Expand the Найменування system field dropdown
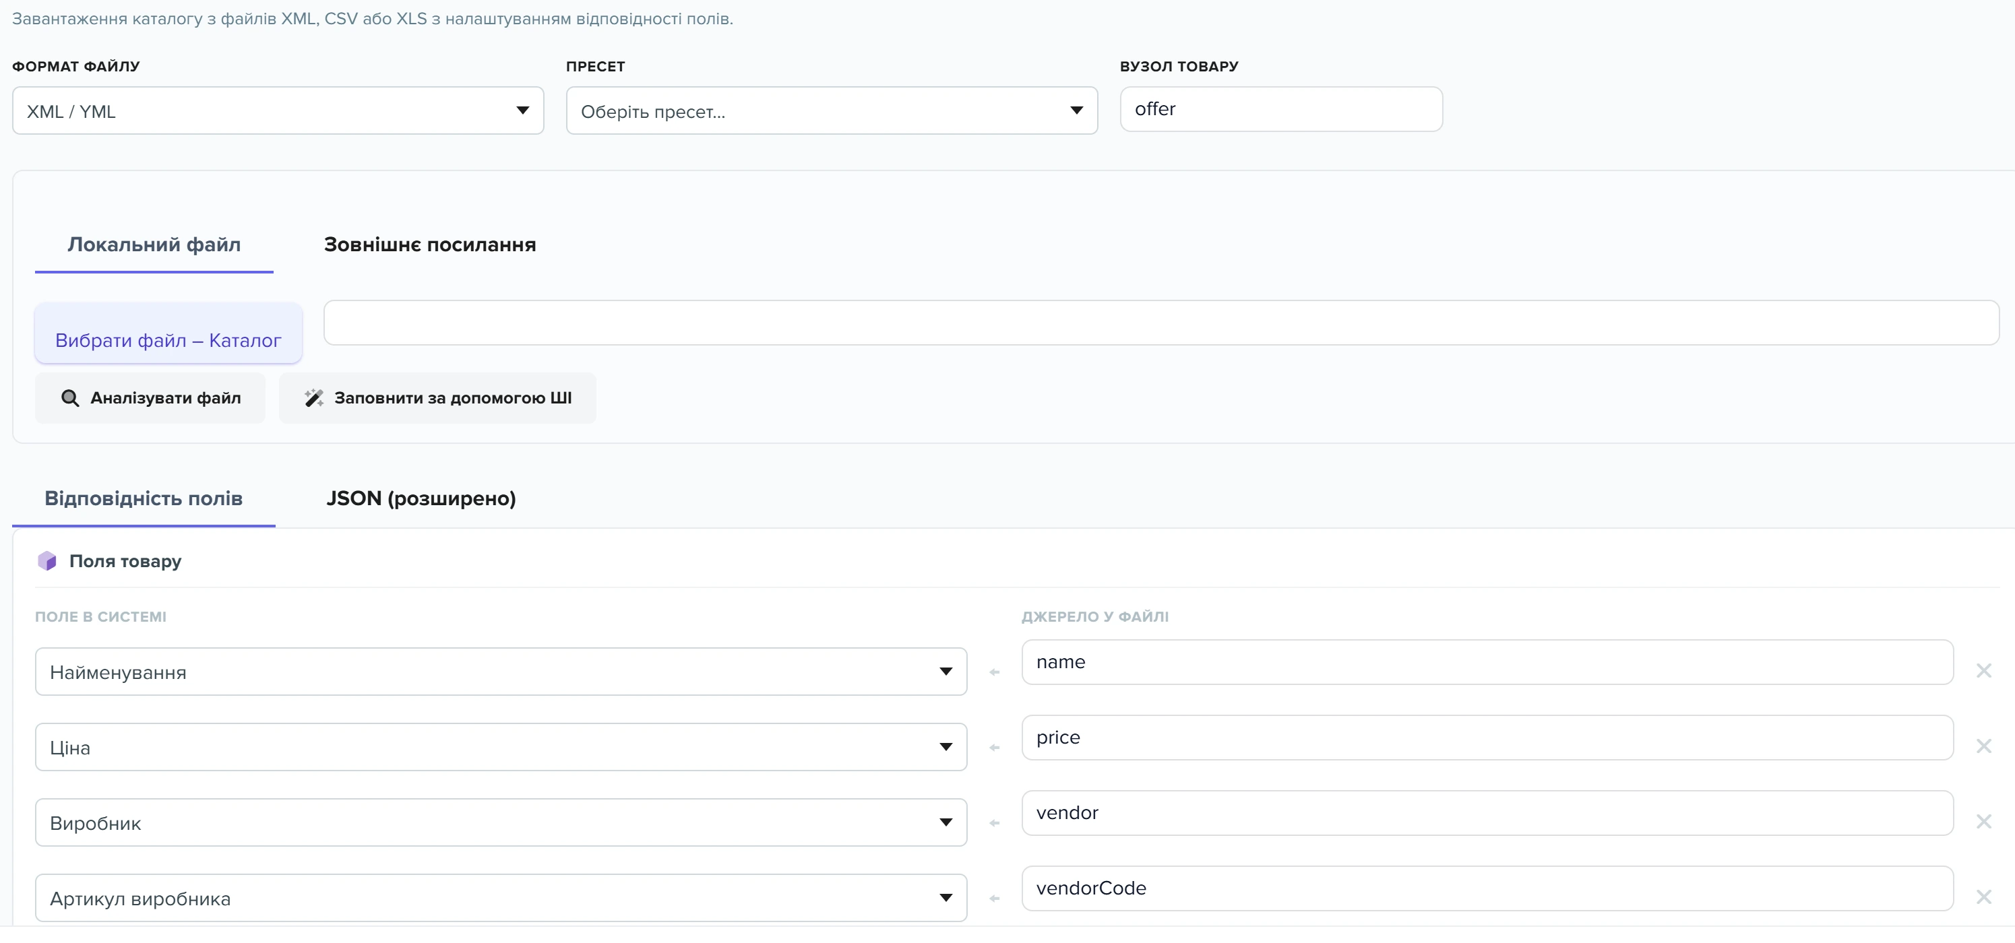The width and height of the screenshot is (2015, 943). [x=501, y=672]
